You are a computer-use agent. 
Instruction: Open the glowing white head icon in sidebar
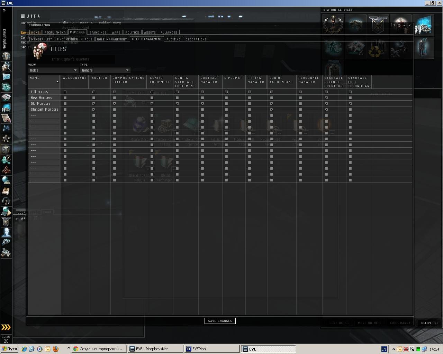coord(6,232)
